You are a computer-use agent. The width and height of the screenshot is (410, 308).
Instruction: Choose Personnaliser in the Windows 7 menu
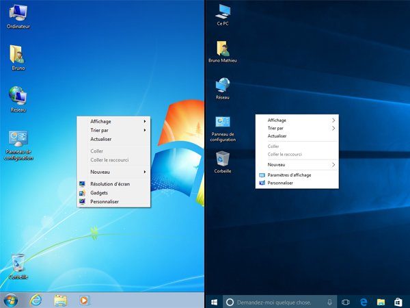click(x=113, y=202)
